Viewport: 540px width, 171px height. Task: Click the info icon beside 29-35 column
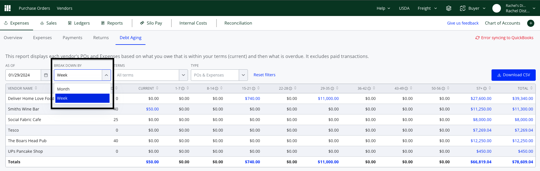(x=332, y=88)
